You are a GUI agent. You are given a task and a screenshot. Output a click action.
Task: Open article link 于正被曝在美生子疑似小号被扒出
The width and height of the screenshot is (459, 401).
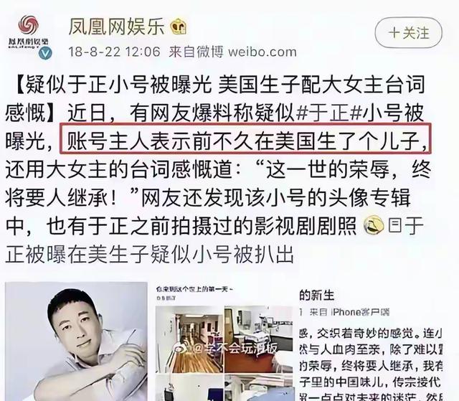tap(214, 239)
